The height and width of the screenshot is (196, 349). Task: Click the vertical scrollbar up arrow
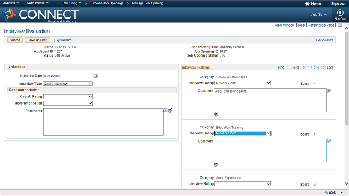pos(347,28)
